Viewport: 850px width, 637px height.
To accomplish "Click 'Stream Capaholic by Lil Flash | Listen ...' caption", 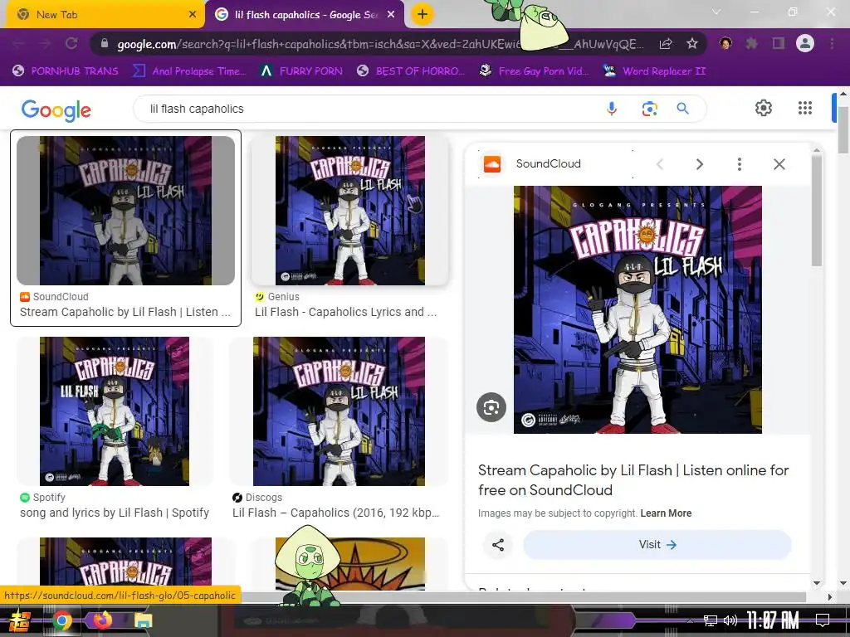I will (x=125, y=312).
